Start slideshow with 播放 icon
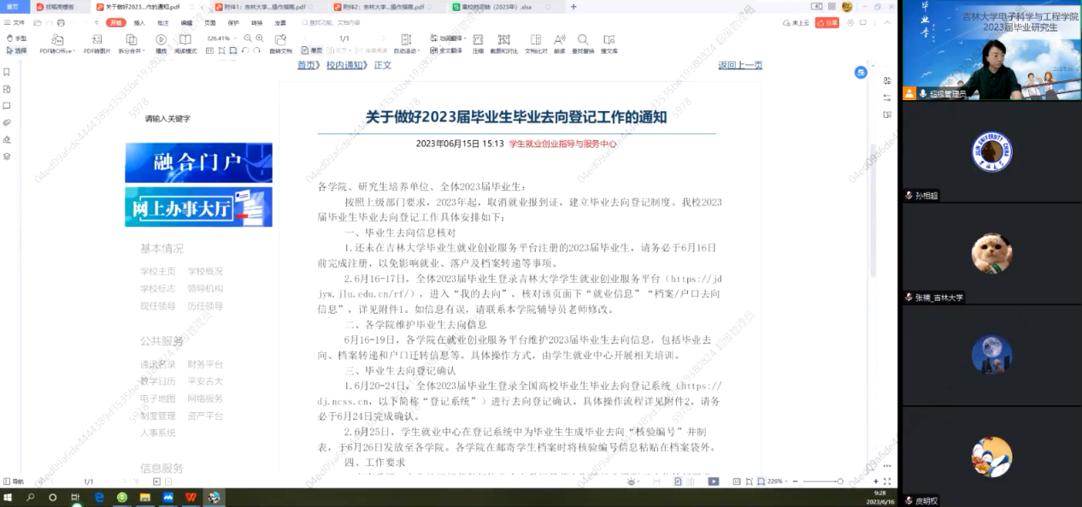 (x=161, y=40)
